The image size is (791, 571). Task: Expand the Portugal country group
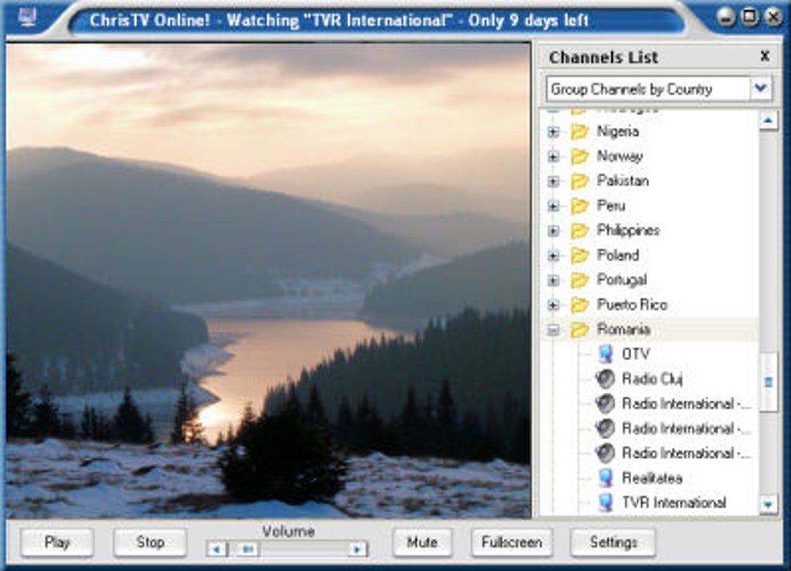[x=554, y=280]
